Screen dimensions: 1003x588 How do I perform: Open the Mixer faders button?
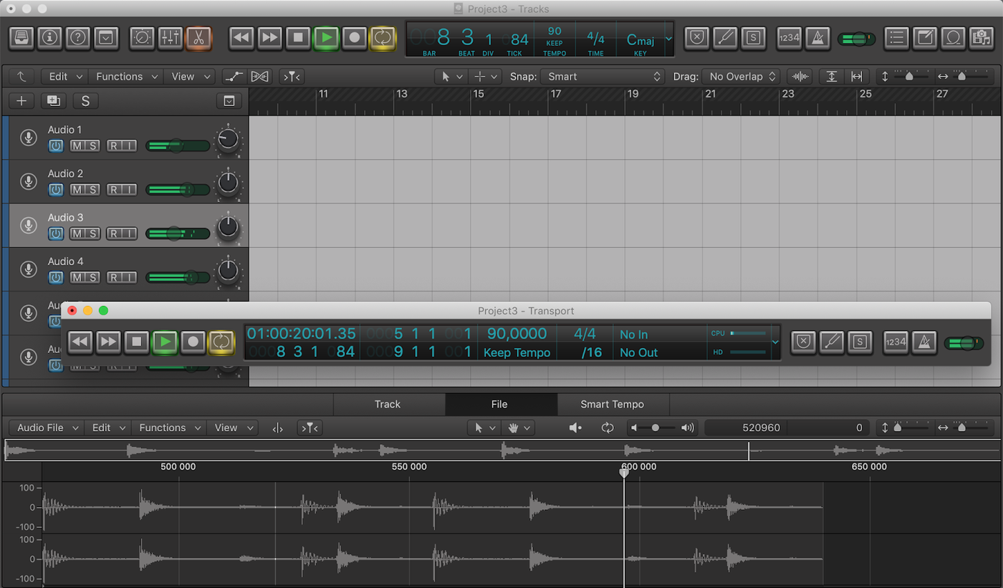(171, 37)
